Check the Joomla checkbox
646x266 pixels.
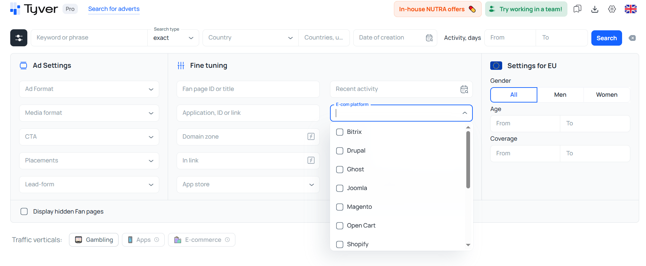340,188
